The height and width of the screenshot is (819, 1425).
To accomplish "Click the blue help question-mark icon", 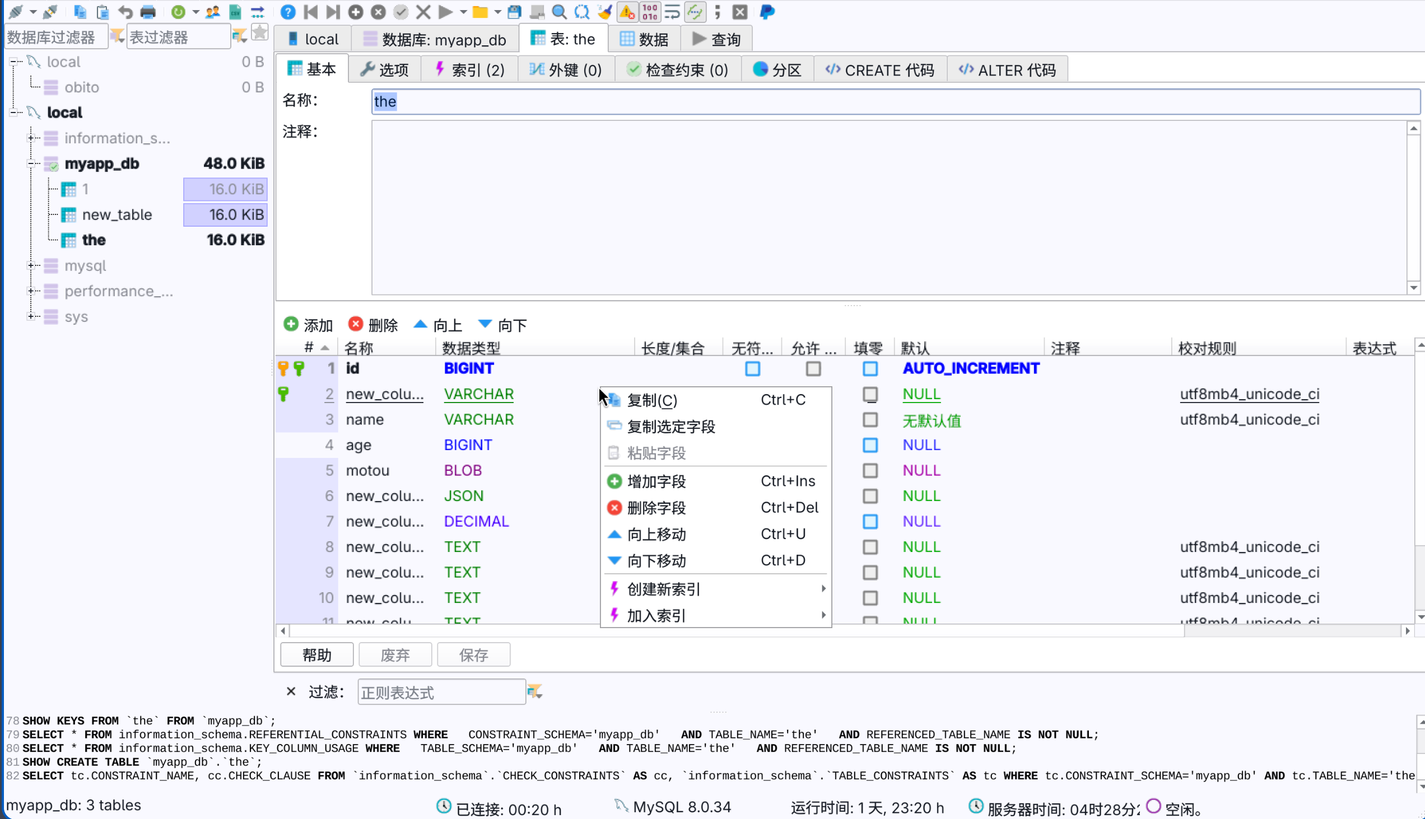I will tap(287, 12).
